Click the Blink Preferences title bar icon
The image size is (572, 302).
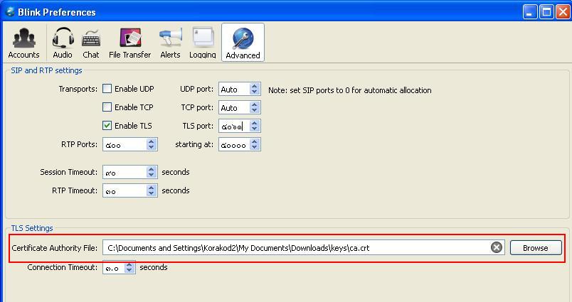[x=10, y=11]
